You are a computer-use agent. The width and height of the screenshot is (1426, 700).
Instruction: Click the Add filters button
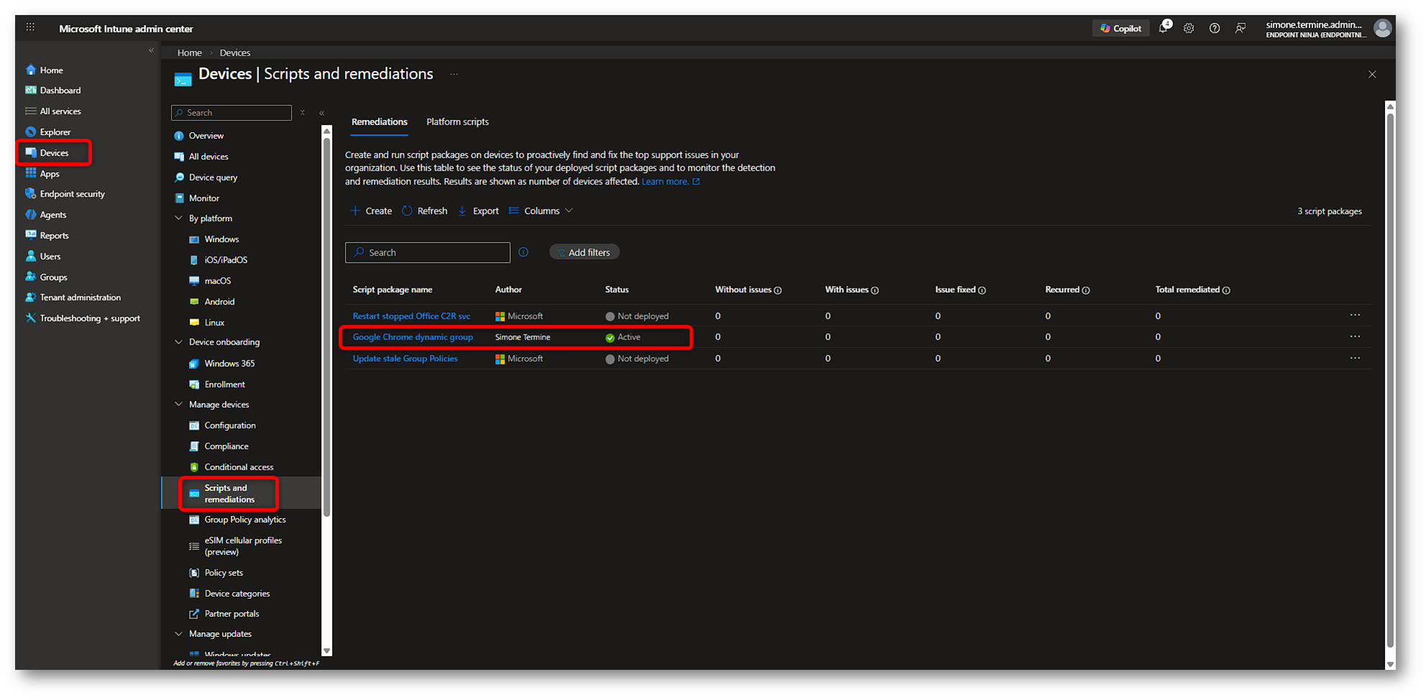coord(584,253)
